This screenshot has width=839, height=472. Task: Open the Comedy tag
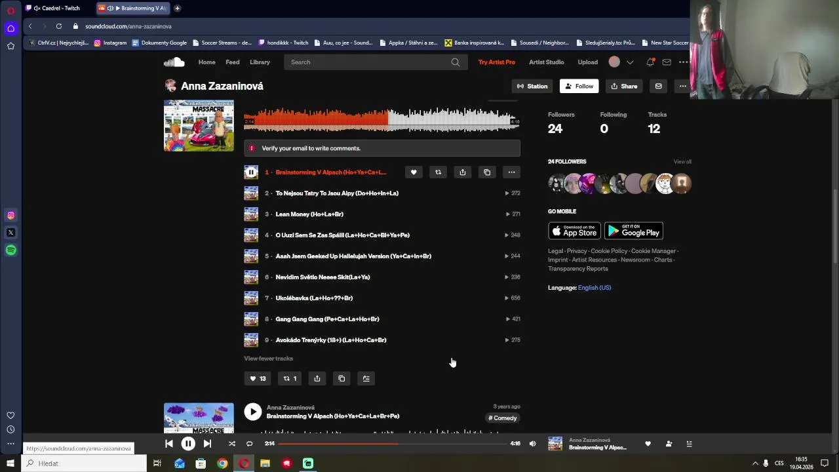503,418
